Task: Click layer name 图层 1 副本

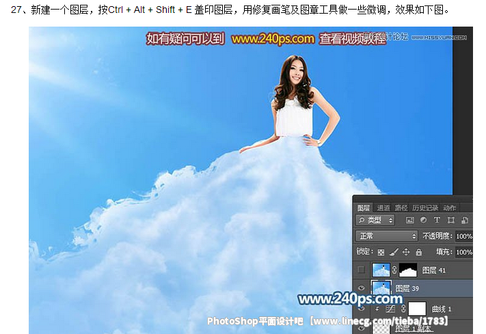Action: (x=413, y=329)
